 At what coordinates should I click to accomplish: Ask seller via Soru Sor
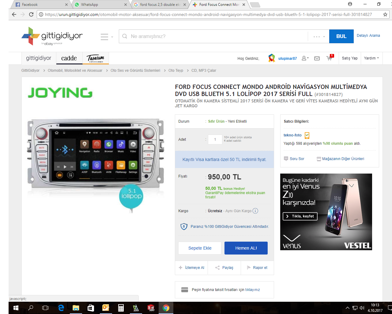[x=294, y=159]
